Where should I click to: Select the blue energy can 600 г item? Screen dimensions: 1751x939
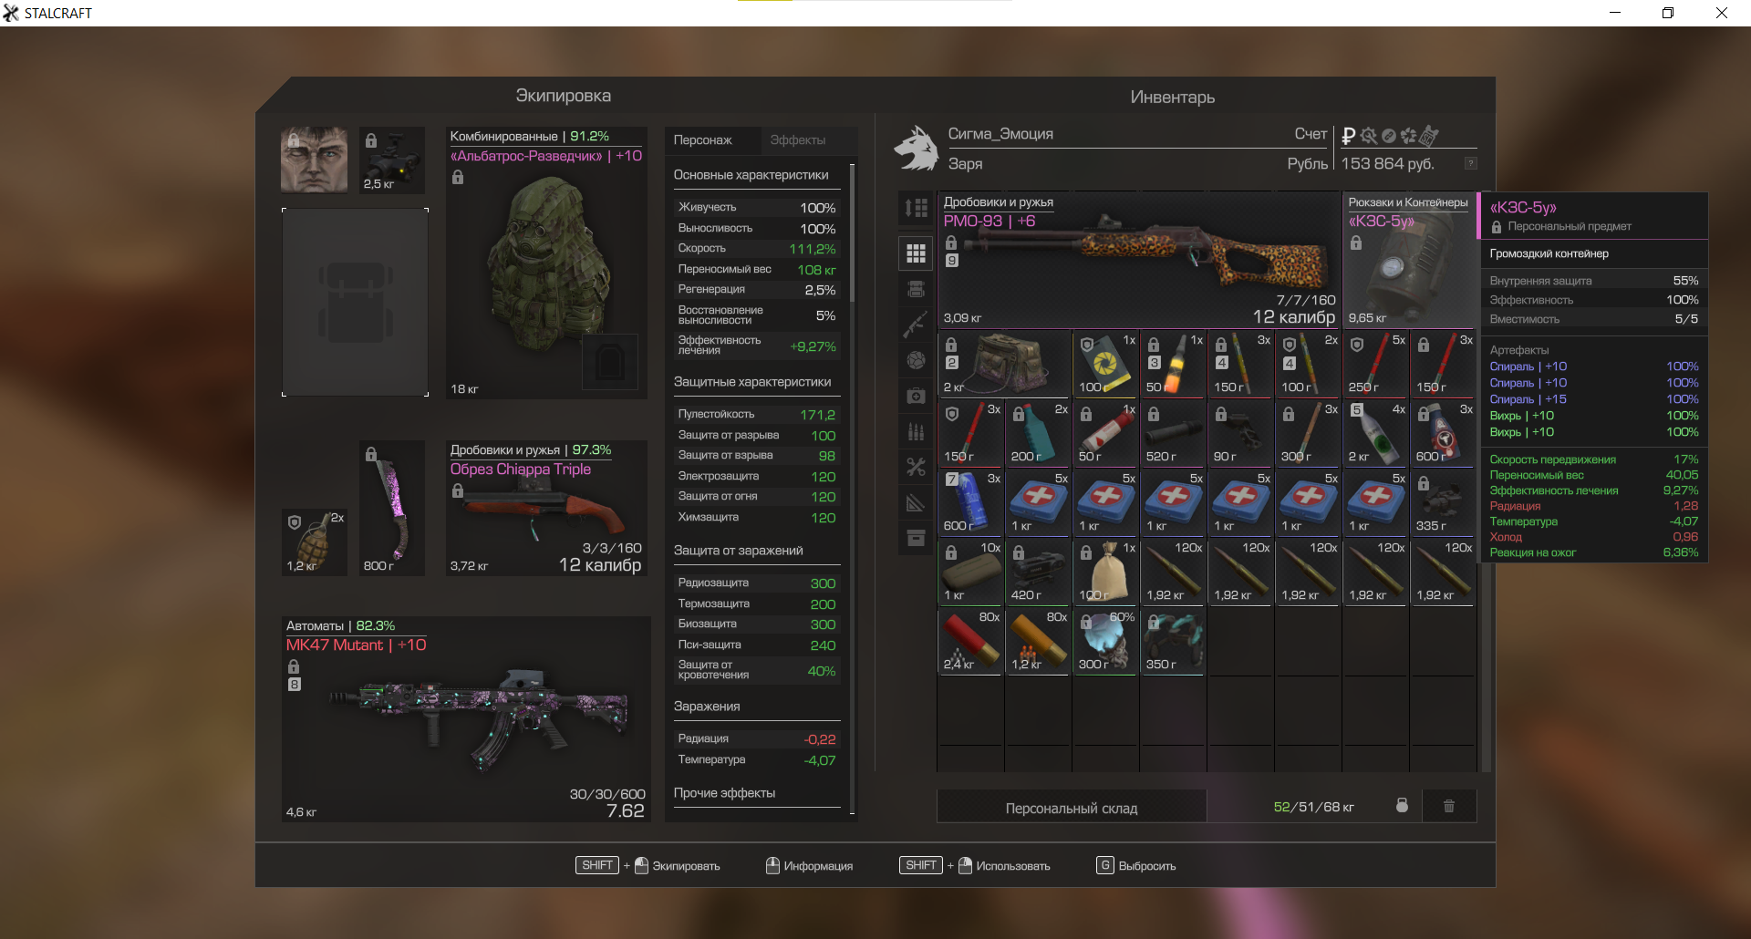(x=970, y=502)
